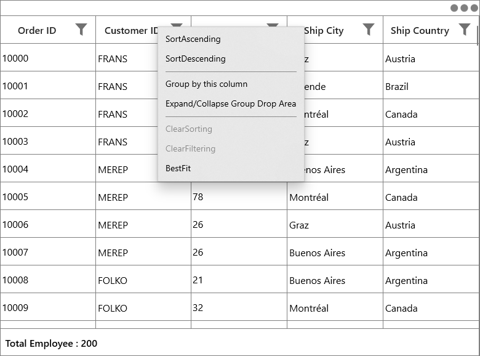
Task: Select Graz cell in row 10006
Action: [x=335, y=224]
